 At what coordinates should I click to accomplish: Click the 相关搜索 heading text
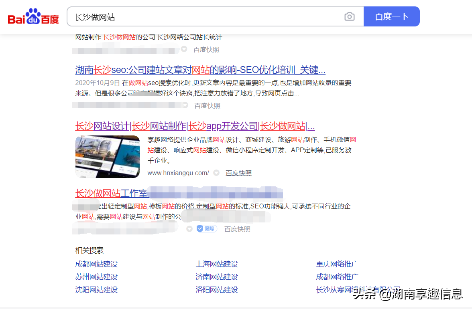(90, 250)
